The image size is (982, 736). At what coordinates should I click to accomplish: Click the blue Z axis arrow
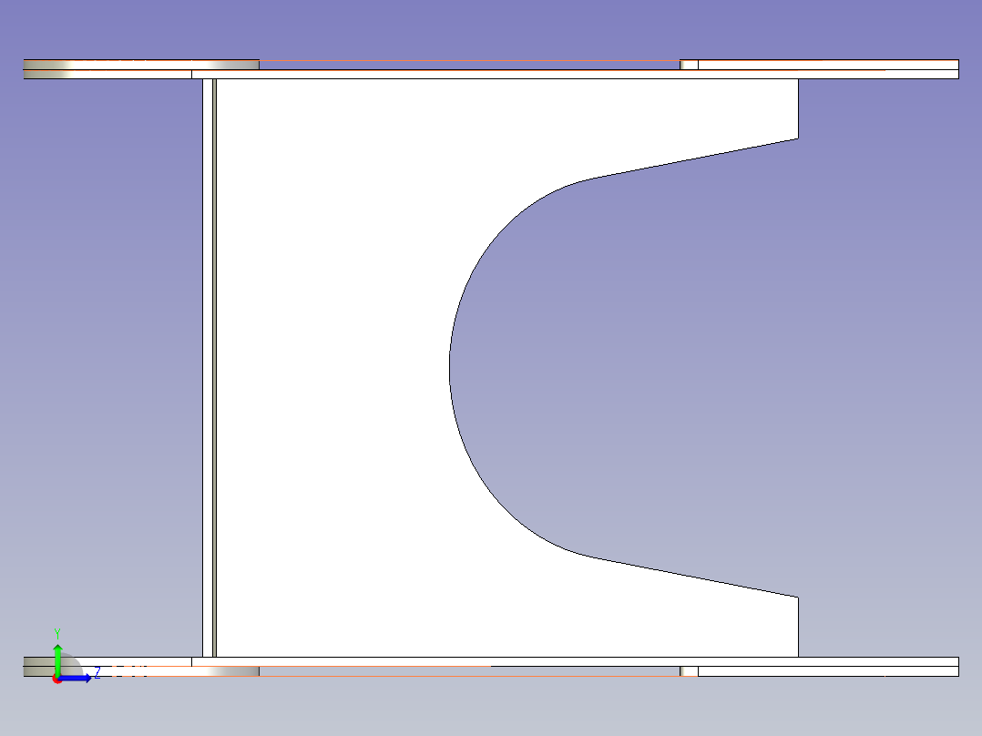point(77,679)
